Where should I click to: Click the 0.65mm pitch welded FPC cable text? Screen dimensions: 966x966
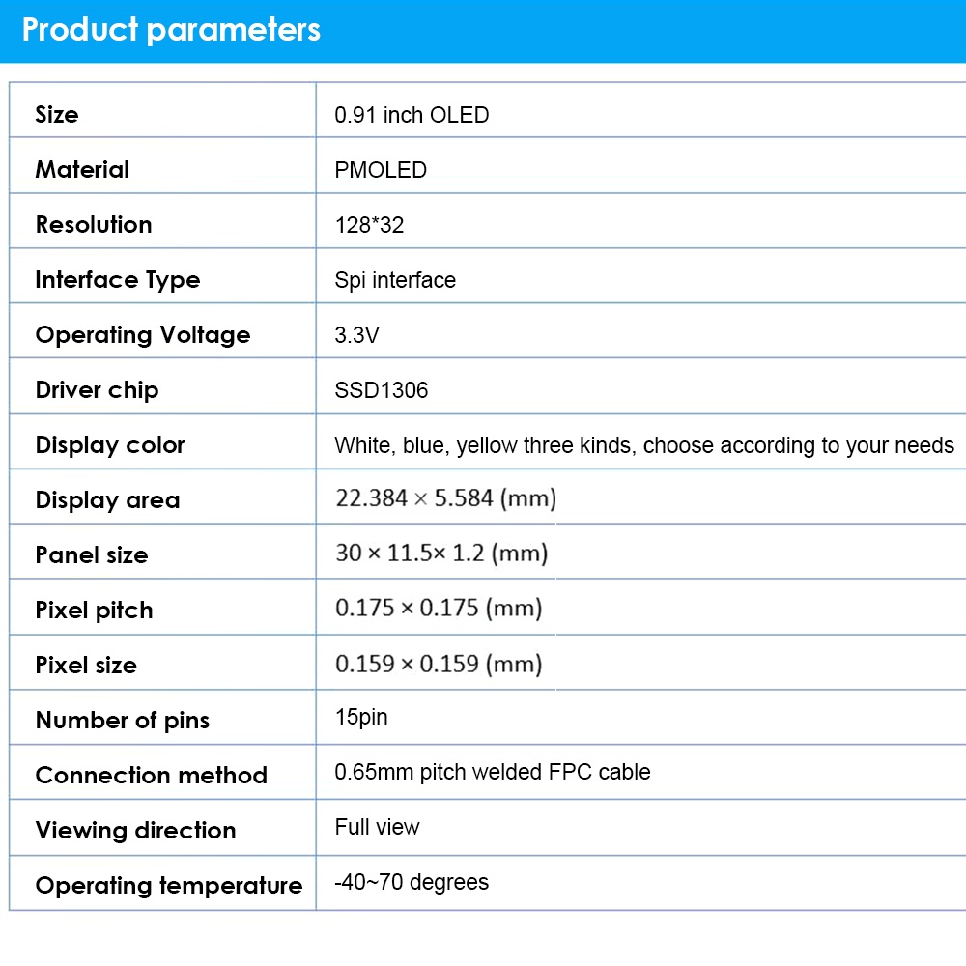(x=493, y=772)
